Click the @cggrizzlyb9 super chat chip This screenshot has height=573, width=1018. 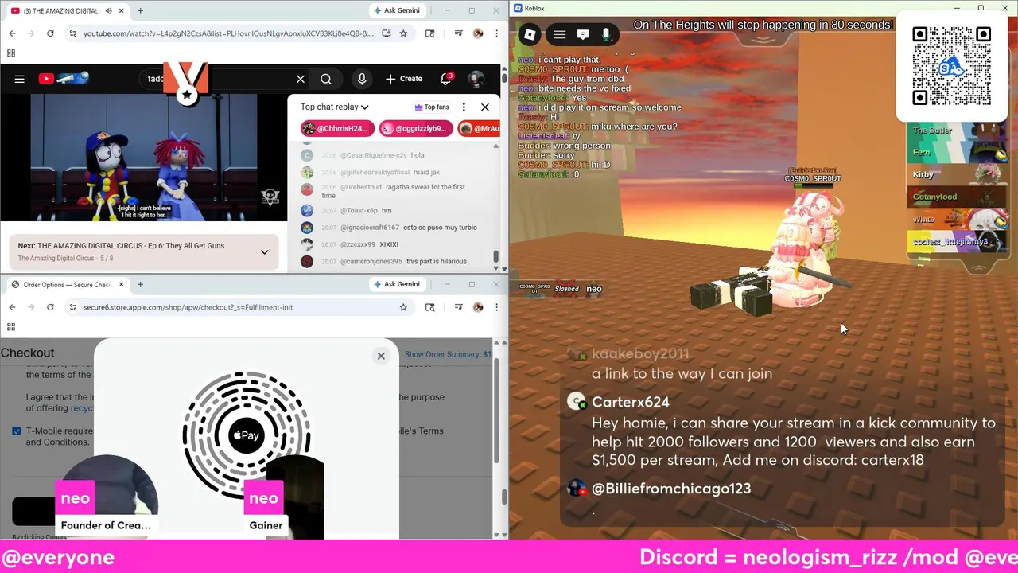tap(414, 128)
